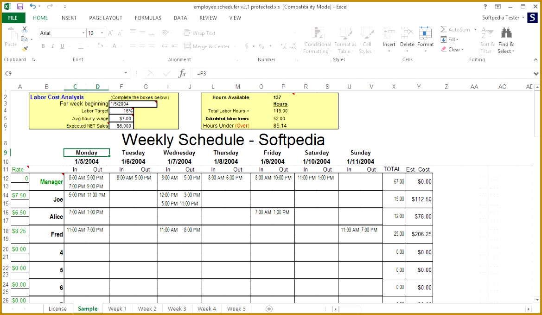Open the Week 3 sheet tab
This screenshot has height=315, width=542.
(x=177, y=309)
